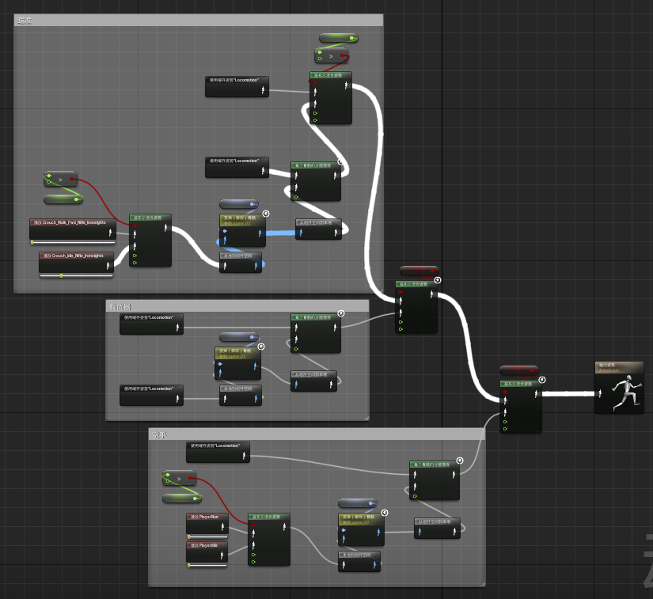
Task: Click the red variable node above final blend
Action: coord(518,370)
